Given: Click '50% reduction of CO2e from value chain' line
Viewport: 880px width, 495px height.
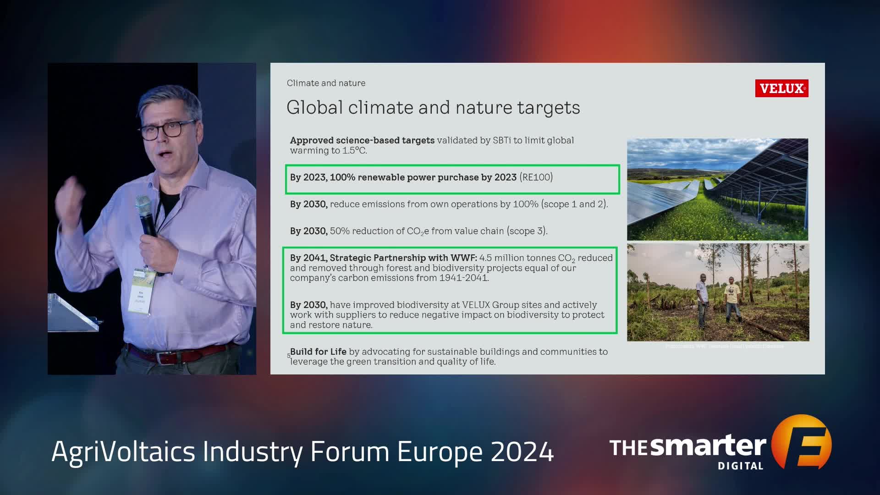Looking at the screenshot, I should pos(418,231).
